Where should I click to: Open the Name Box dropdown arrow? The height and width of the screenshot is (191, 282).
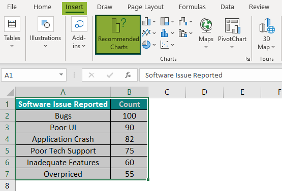tap(61, 75)
